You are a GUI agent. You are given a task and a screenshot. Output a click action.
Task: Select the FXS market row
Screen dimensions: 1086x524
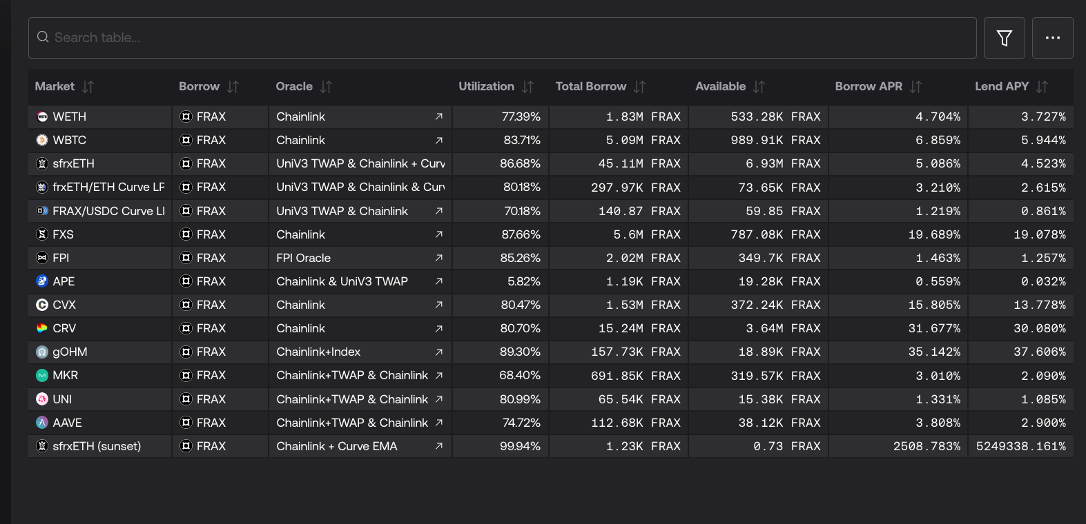coord(64,234)
